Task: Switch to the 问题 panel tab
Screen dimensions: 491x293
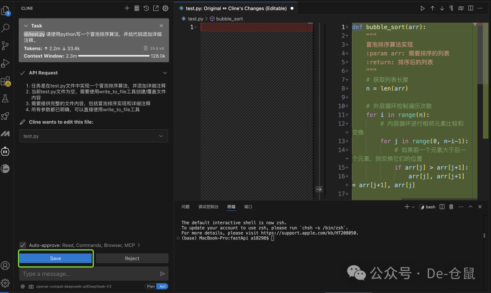Action: (x=185, y=207)
